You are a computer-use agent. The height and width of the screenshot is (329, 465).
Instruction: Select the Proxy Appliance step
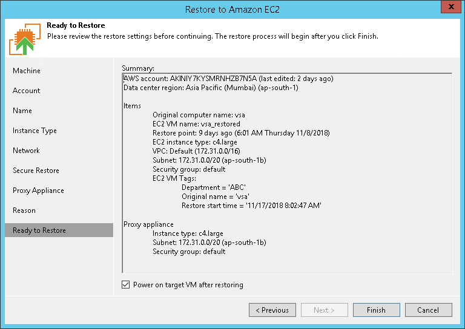(38, 191)
